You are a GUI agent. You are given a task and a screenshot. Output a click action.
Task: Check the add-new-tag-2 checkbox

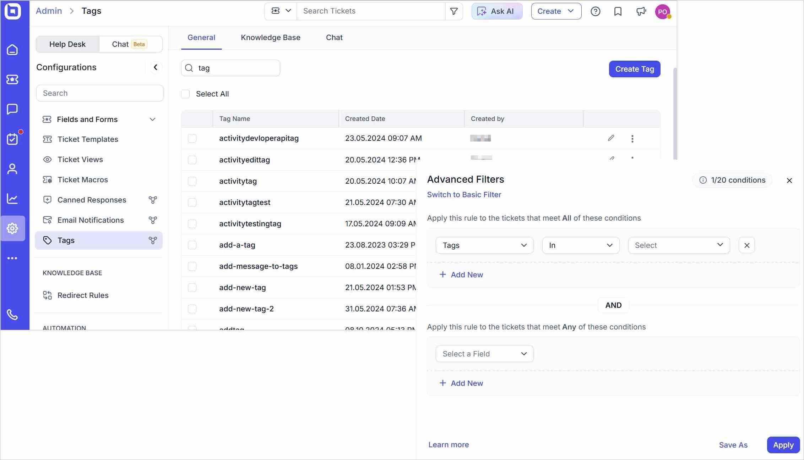(x=192, y=309)
